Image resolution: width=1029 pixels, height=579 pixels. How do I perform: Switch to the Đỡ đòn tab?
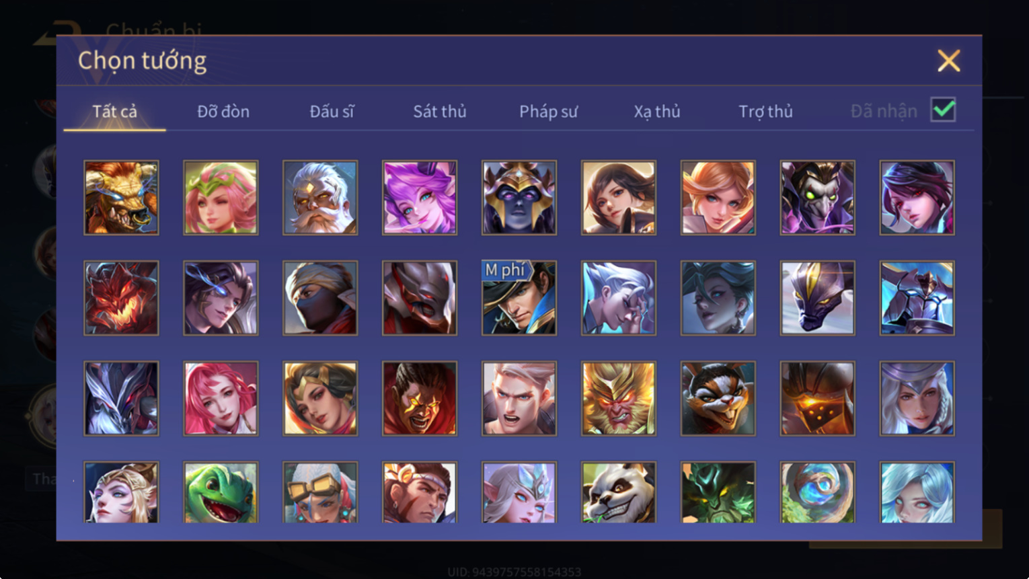click(x=223, y=111)
